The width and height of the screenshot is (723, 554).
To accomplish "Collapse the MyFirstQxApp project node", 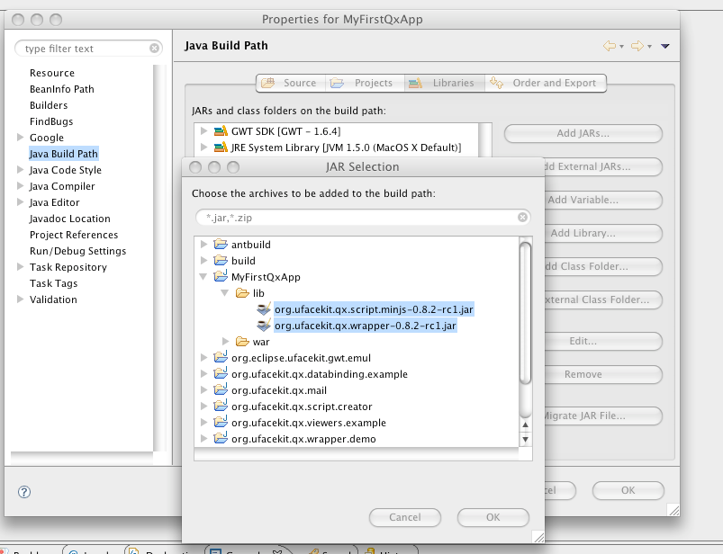I will click(203, 277).
